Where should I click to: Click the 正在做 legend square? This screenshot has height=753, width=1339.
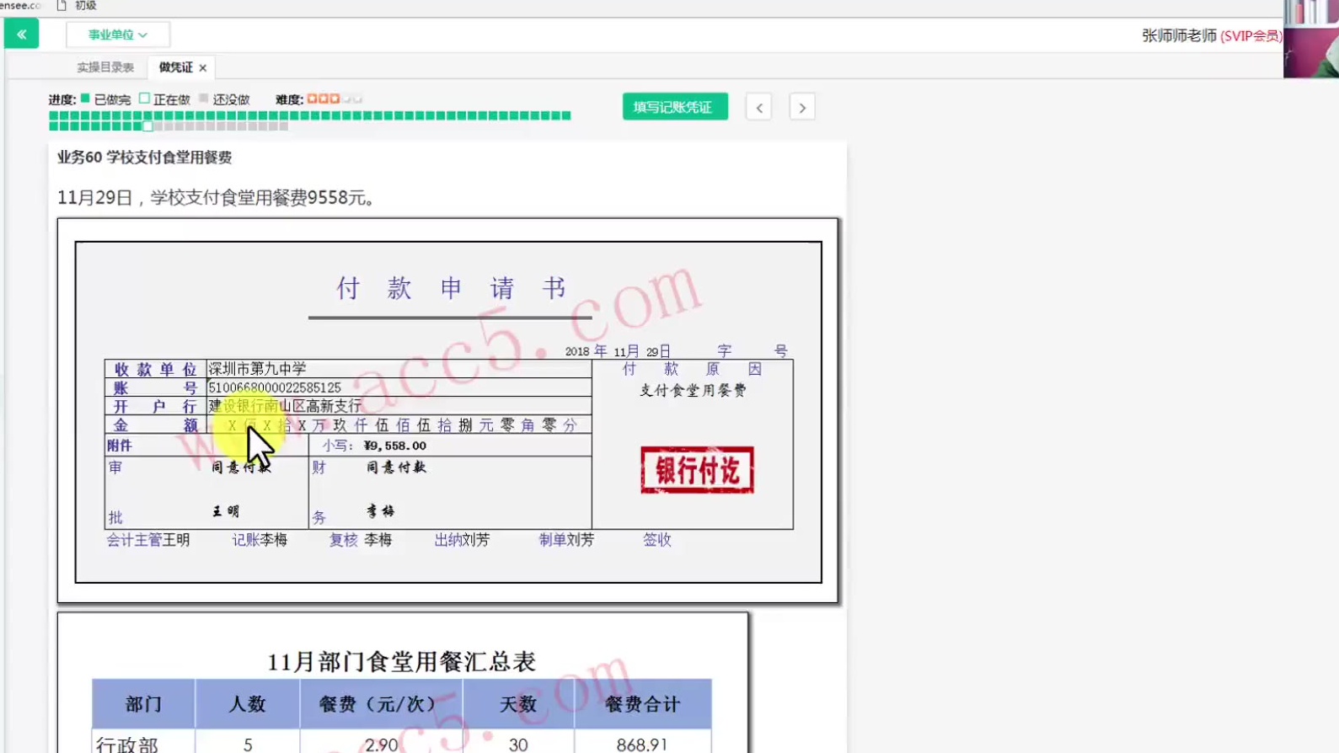(144, 99)
